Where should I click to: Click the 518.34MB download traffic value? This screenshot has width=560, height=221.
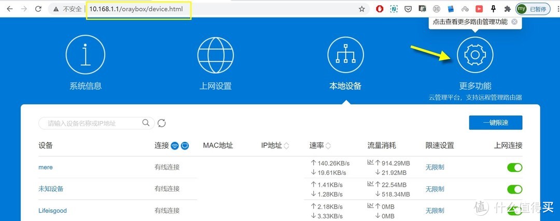396,194
